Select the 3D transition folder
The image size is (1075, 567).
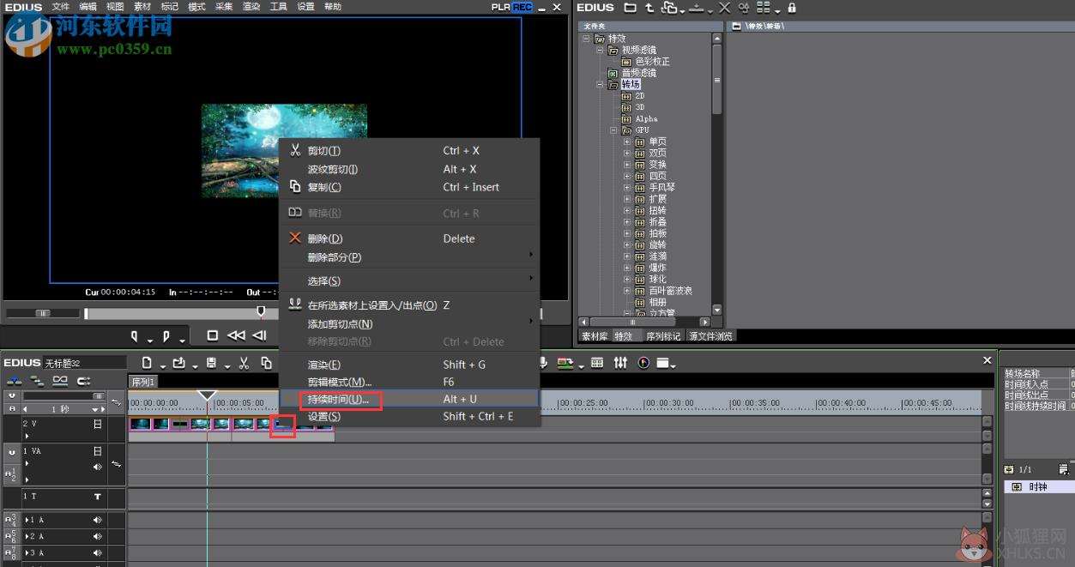pos(633,107)
